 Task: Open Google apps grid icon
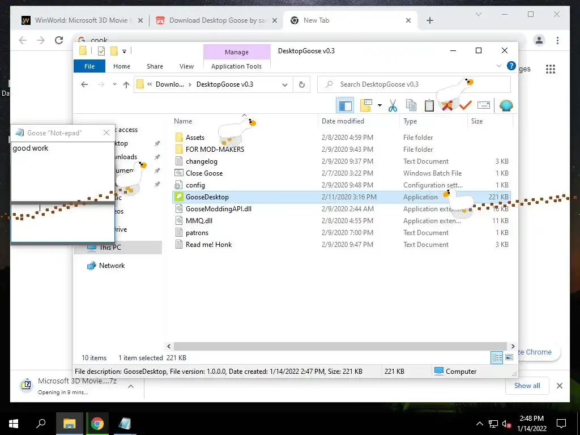point(551,69)
